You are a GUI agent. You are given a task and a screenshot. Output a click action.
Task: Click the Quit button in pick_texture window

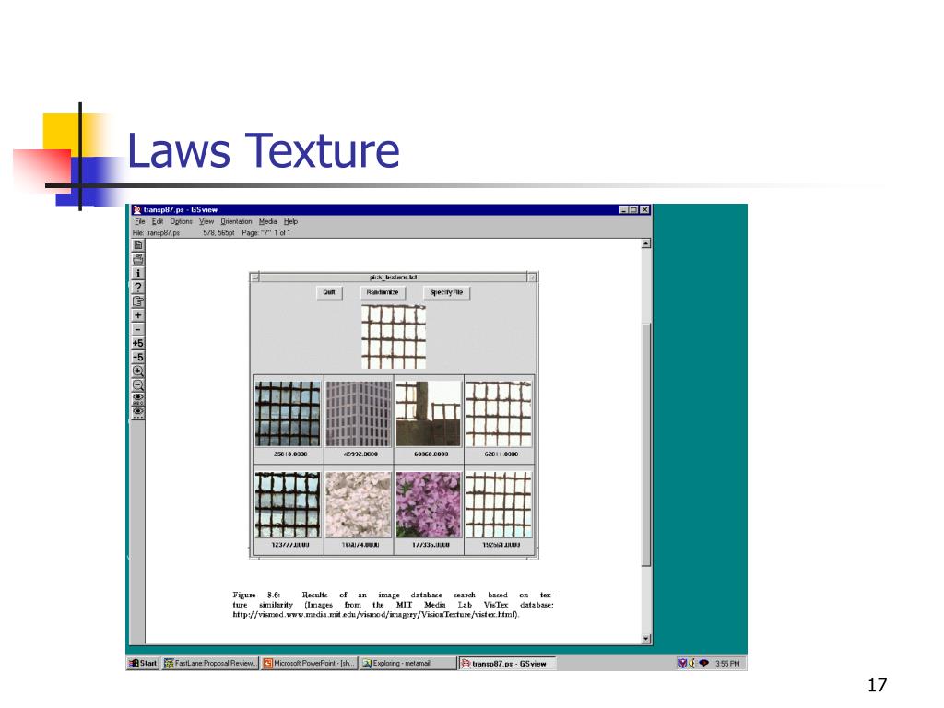[x=329, y=292]
